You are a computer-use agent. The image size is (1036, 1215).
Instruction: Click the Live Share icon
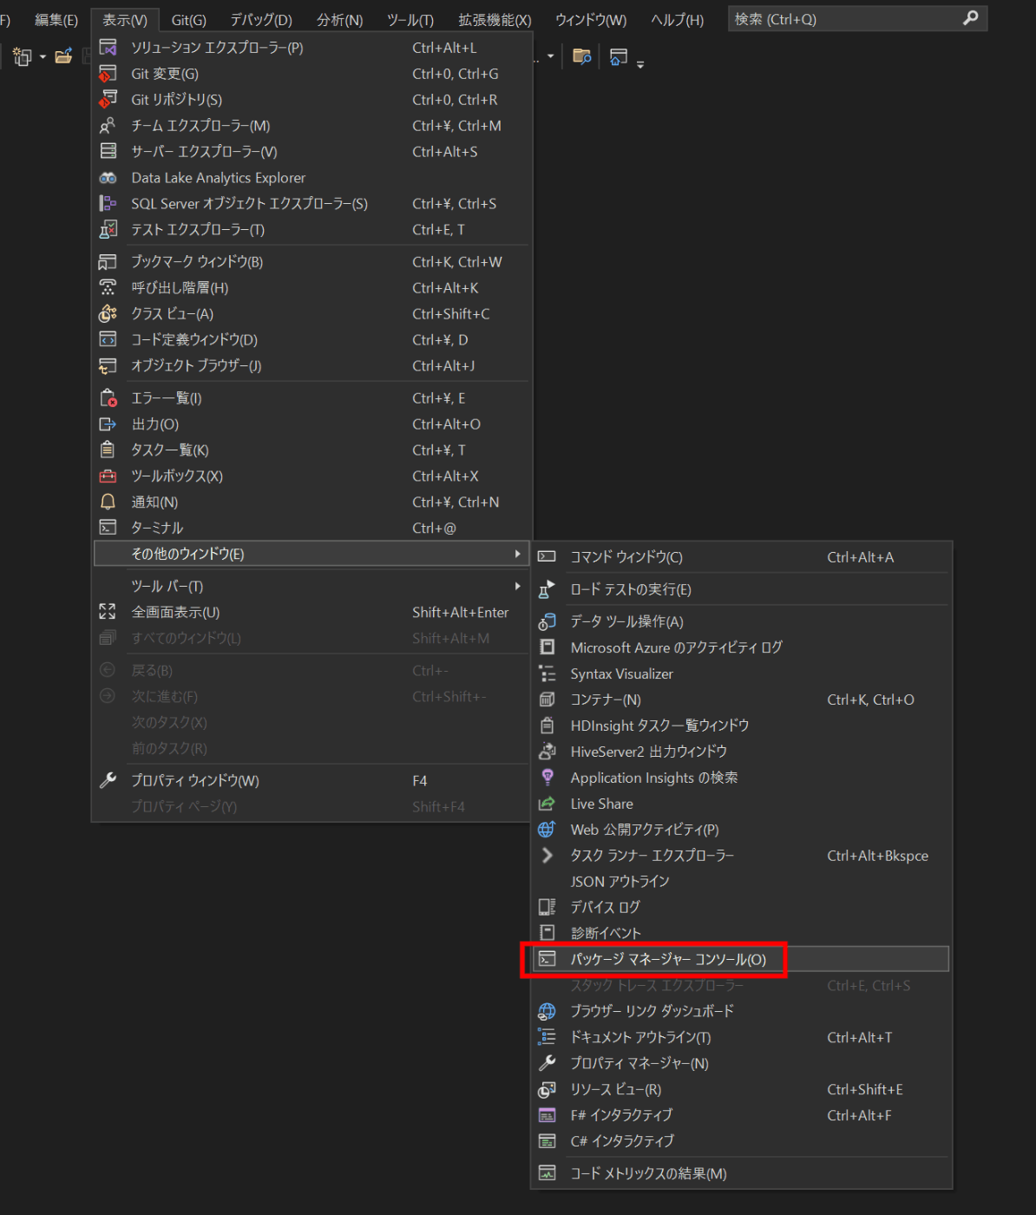547,804
